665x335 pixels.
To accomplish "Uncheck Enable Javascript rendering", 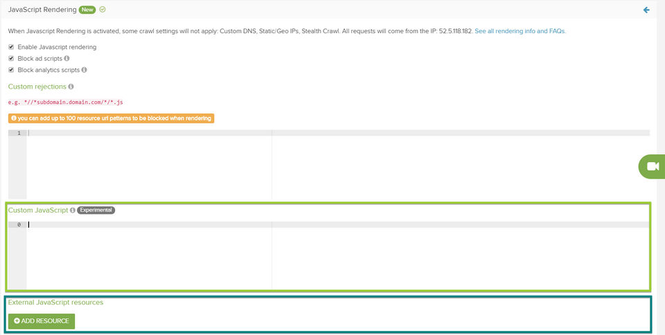I will [x=12, y=47].
